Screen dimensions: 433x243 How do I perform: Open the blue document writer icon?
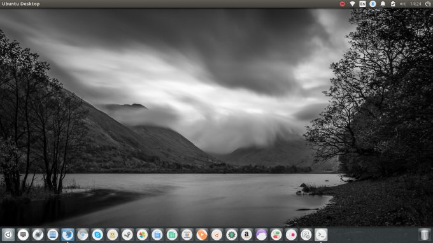coord(157,235)
